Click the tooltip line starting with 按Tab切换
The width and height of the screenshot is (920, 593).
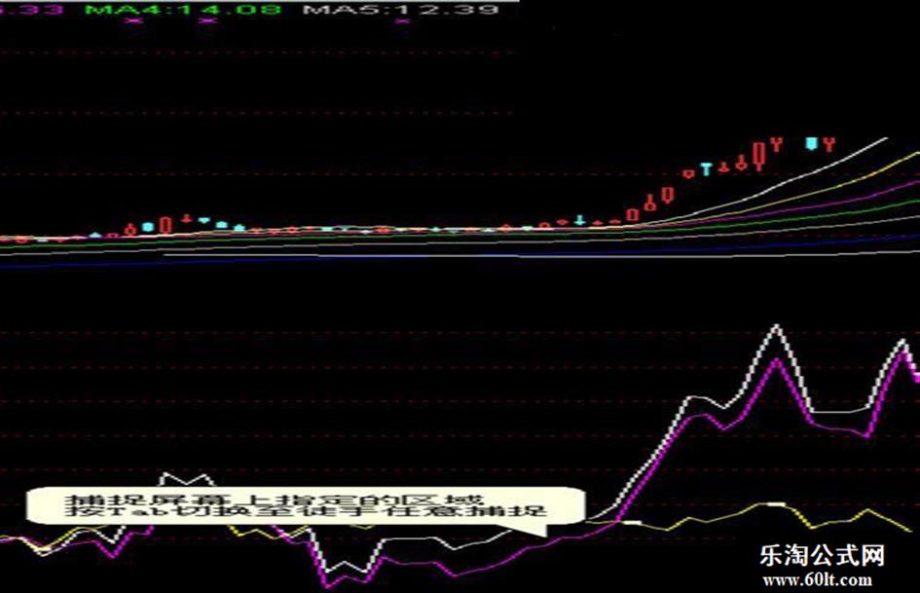point(305,511)
